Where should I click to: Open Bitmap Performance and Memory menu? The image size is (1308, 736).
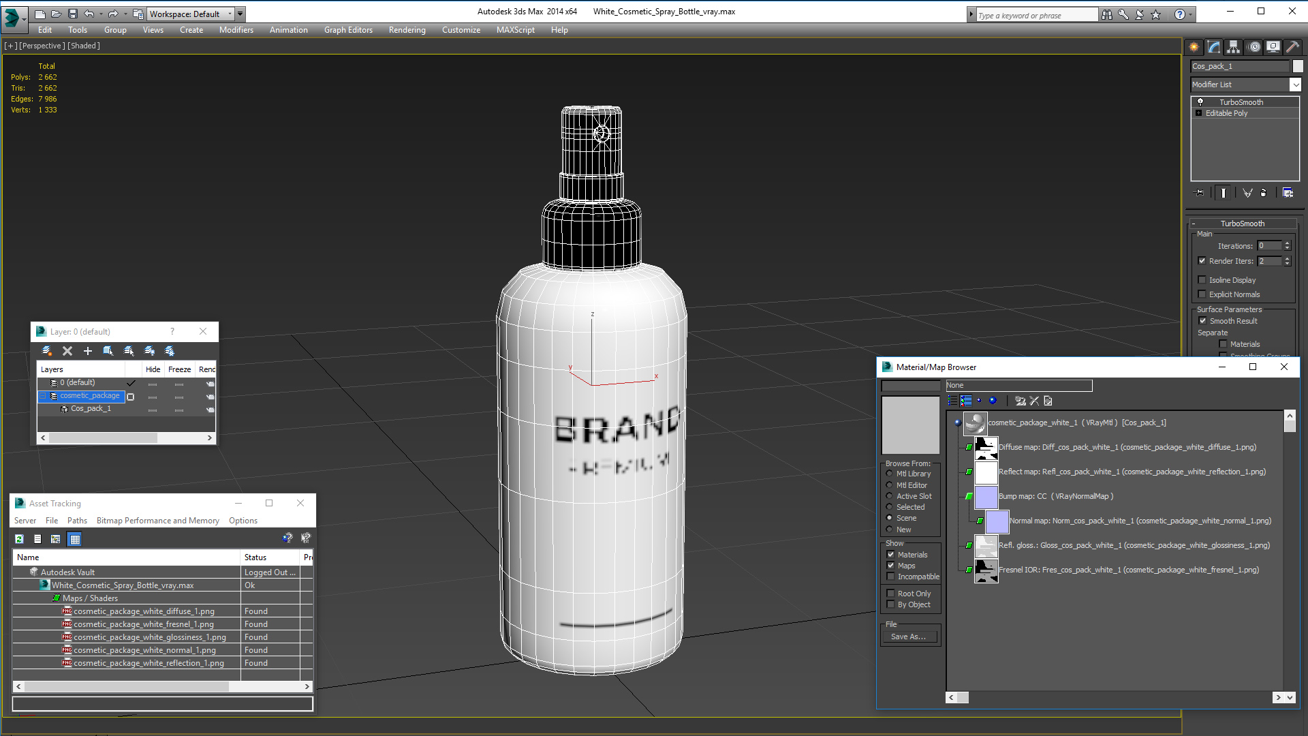tap(157, 521)
